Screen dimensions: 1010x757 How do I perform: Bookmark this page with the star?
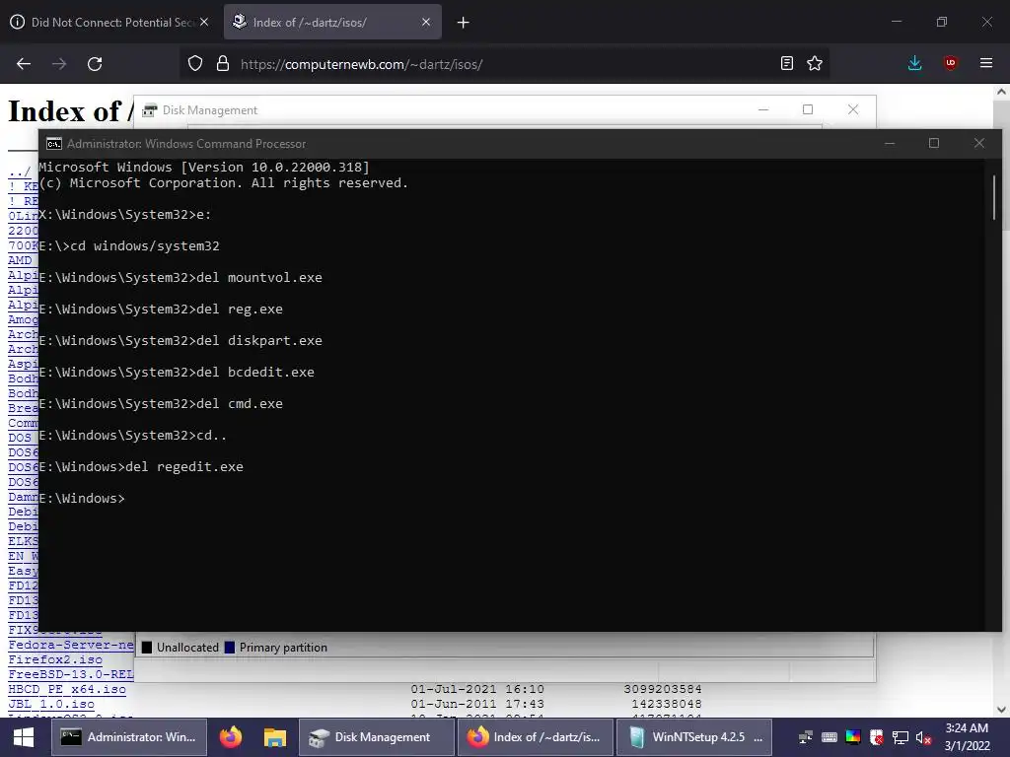tap(814, 63)
